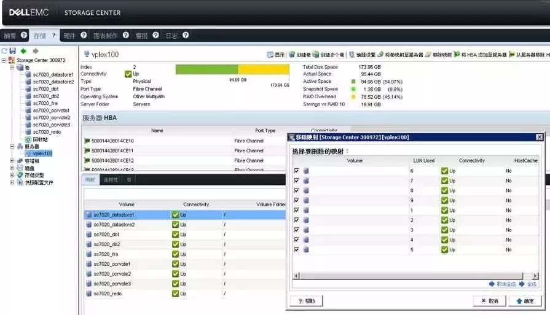Expand the 容错域 tree node
Viewport: 550px width, 315px height.
tap(12, 161)
